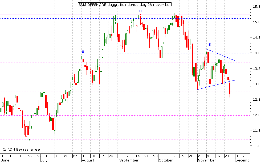Click the 'August' month label

(x=88, y=160)
